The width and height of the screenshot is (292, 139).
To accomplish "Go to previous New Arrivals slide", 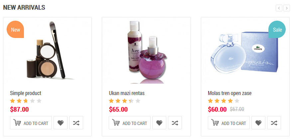I will click(x=279, y=8).
